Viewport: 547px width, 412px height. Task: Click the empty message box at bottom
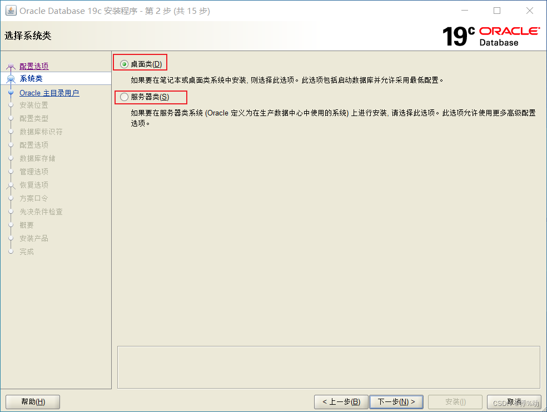[329, 367]
